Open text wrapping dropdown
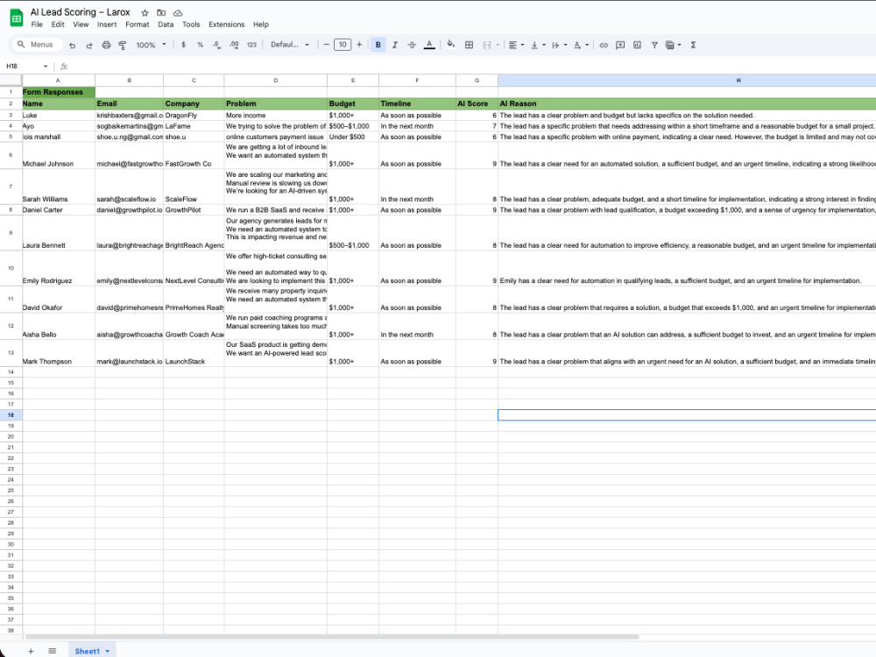The height and width of the screenshot is (657, 876). pyautogui.click(x=559, y=45)
